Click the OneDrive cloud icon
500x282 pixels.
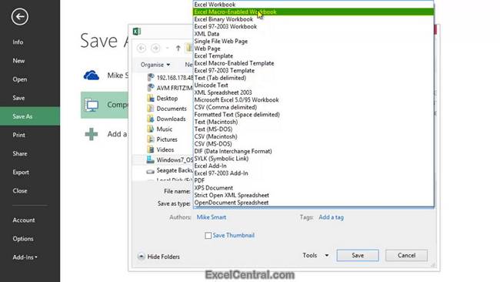[92, 76]
